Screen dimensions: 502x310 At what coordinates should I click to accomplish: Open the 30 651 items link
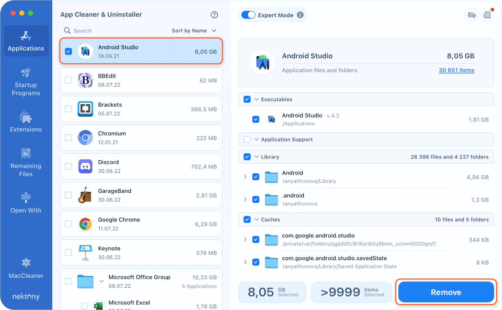tap(456, 70)
